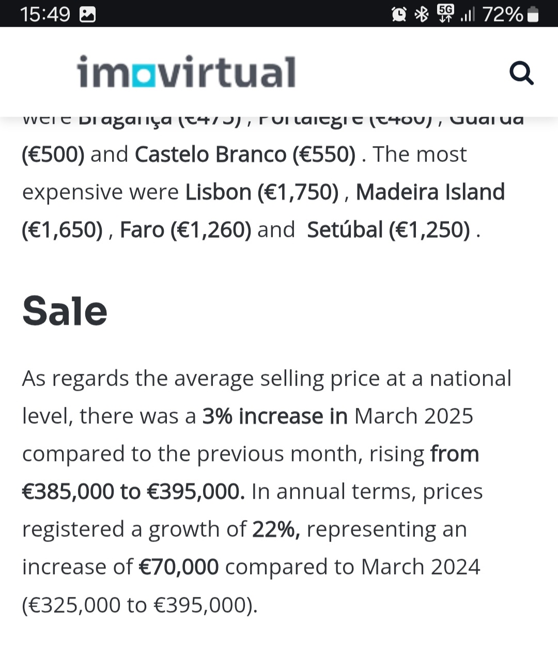Screen dimensions: 558x646
Task: Tap the battery icon in status bar
Action: click(x=533, y=14)
